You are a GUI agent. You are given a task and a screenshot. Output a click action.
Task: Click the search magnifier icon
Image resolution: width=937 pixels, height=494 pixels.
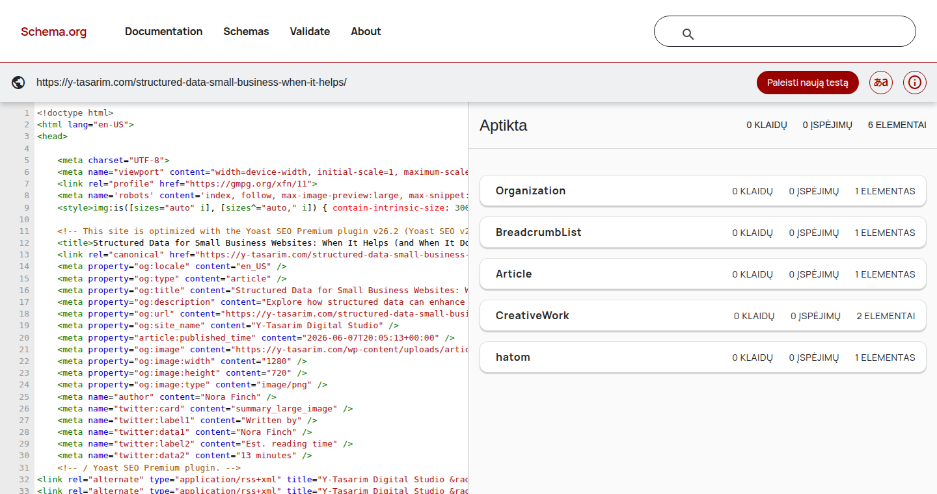pos(688,34)
